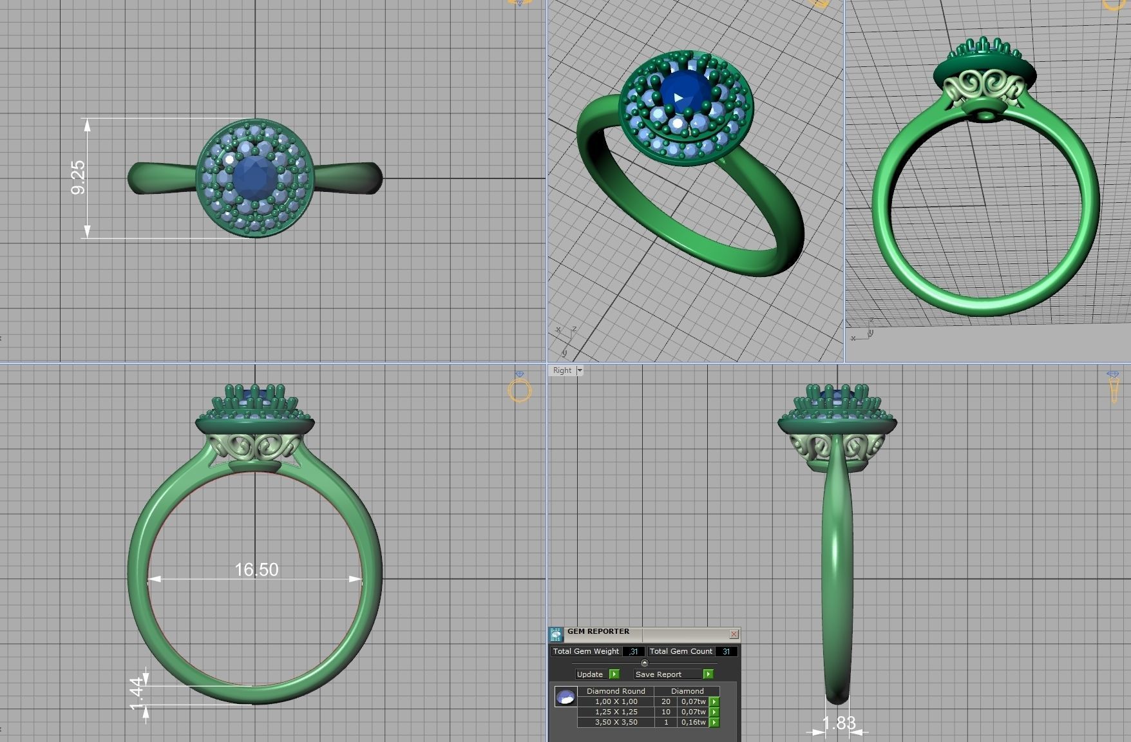Click the ring front-view icon in Front viewport

[520, 390]
